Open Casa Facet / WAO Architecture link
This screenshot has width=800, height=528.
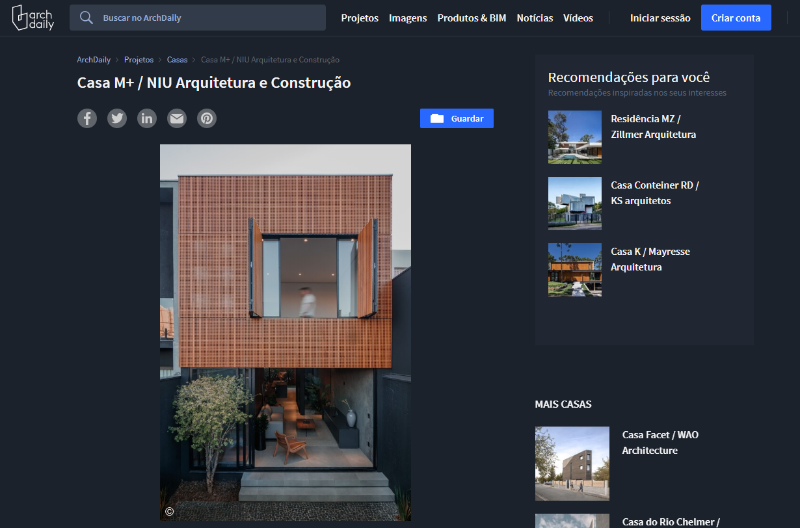pyautogui.click(x=660, y=443)
